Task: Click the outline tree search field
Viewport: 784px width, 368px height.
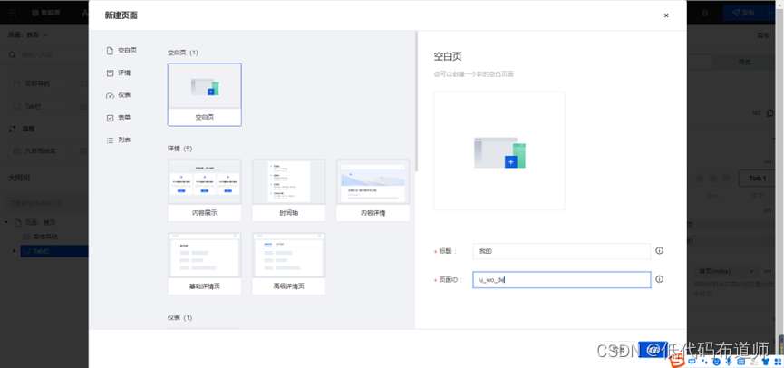Action: click(48, 204)
